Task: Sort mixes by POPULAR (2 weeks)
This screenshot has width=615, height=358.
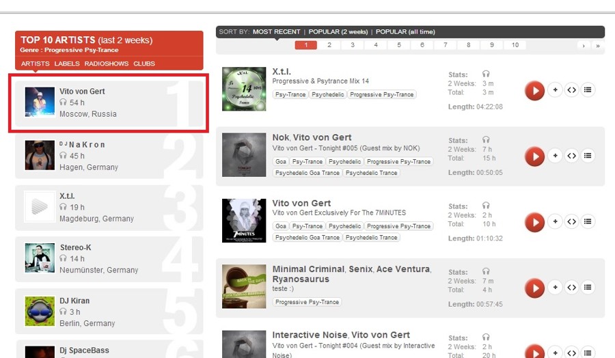Action: (338, 31)
